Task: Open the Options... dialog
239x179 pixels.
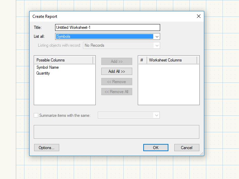Action: pyautogui.click(x=46, y=148)
